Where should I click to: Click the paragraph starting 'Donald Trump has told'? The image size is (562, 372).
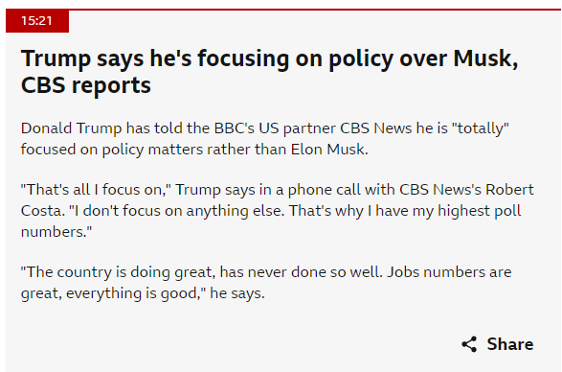265,139
